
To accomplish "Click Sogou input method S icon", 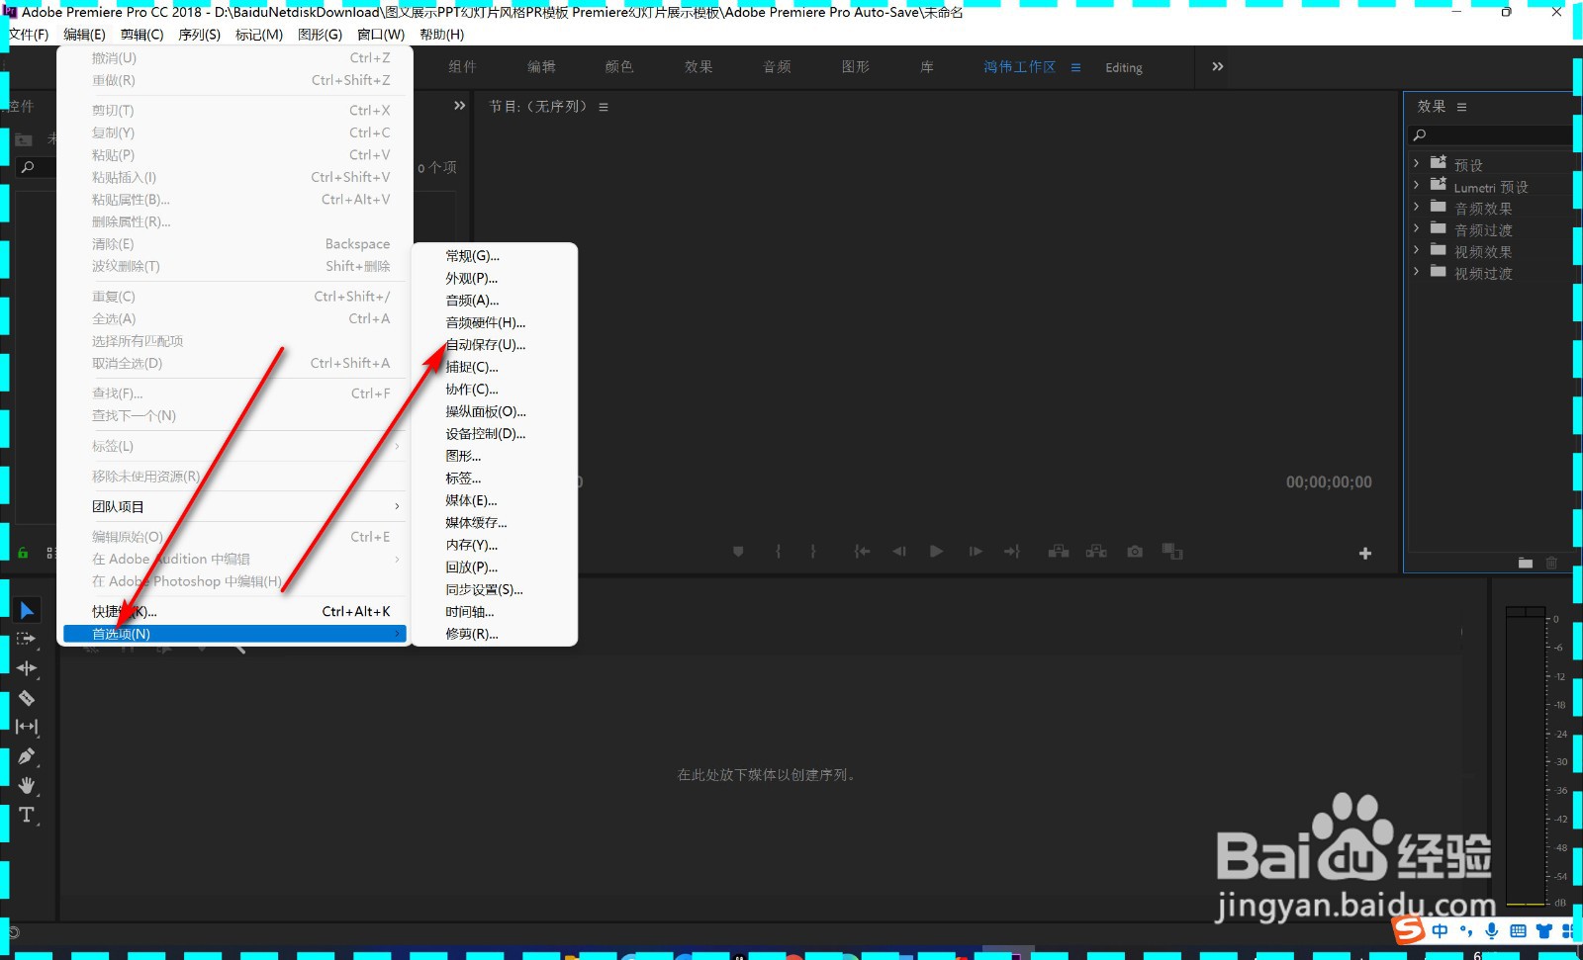I will 1408,929.
